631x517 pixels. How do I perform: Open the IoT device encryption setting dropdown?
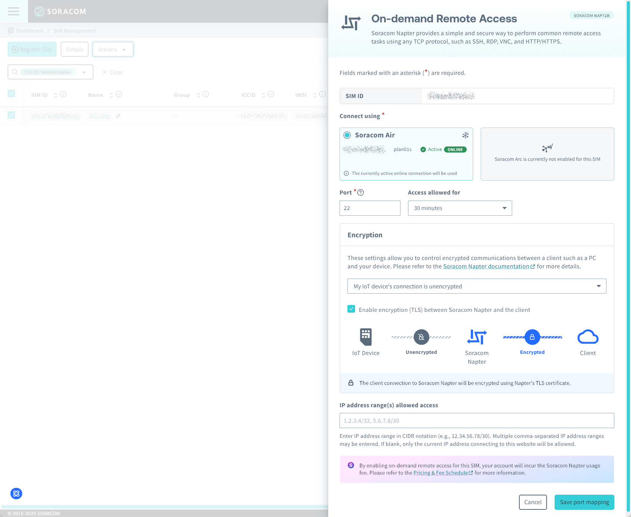(476, 286)
